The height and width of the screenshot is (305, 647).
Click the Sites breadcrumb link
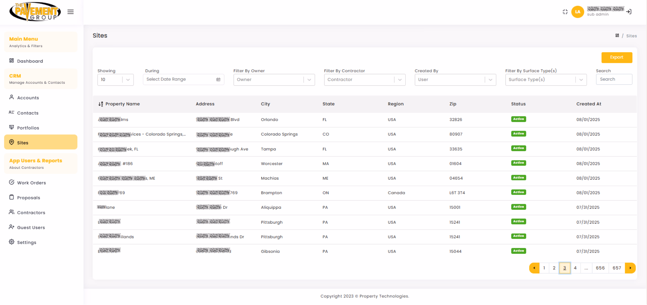click(631, 36)
